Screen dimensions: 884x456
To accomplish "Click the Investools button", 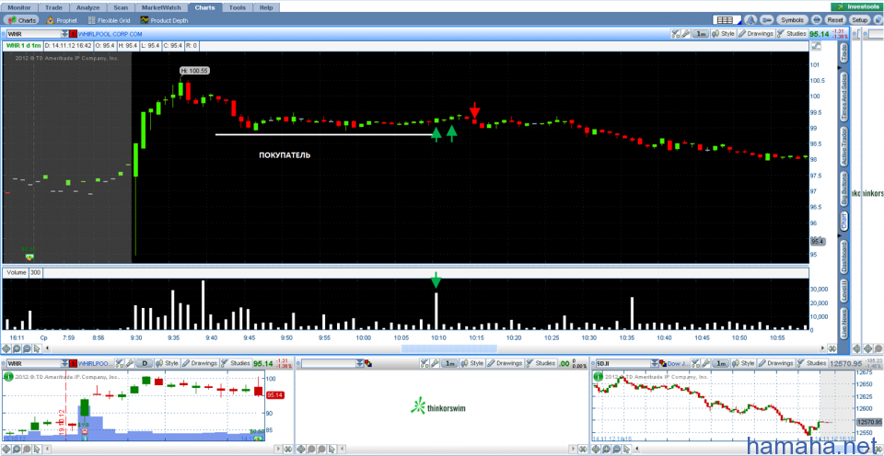I will point(856,6).
